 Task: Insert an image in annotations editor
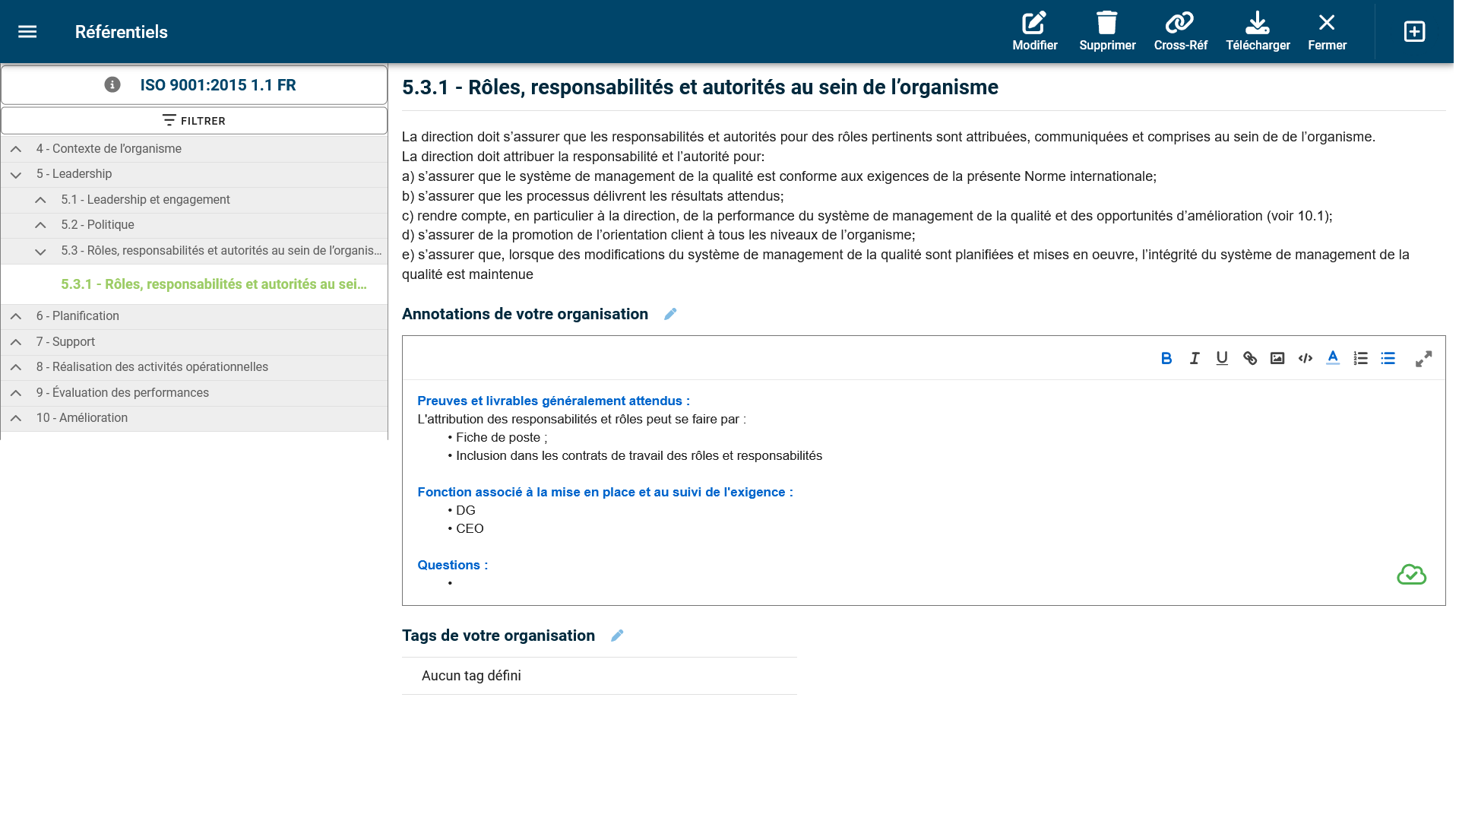click(1277, 358)
